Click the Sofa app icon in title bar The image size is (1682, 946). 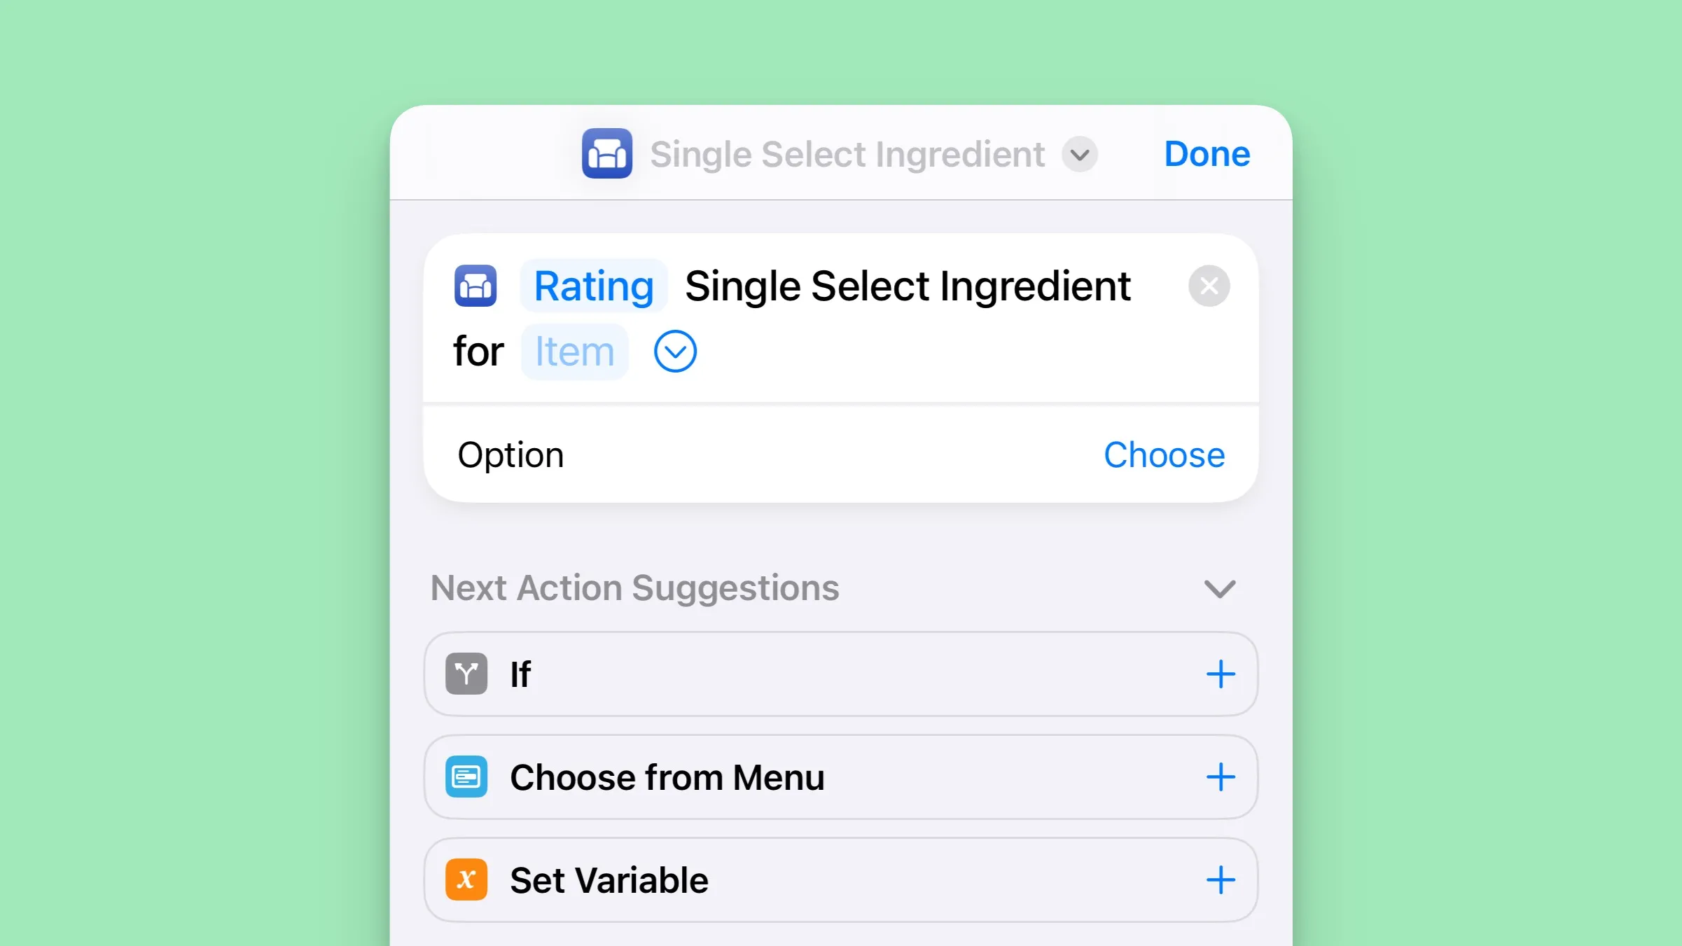pyautogui.click(x=606, y=153)
